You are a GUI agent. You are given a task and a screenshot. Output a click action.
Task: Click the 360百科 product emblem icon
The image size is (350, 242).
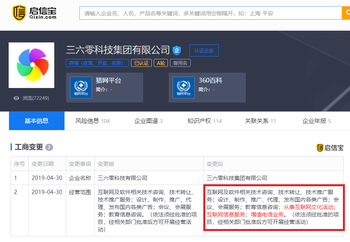coord(184,88)
